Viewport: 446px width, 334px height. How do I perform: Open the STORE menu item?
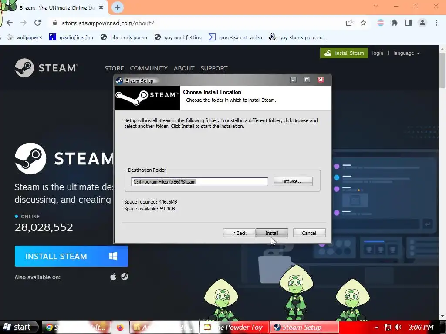coord(114,68)
